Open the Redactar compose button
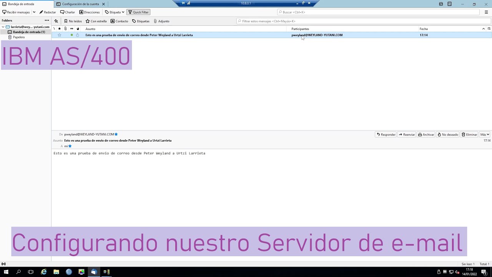This screenshot has height=277, width=492. (48, 12)
